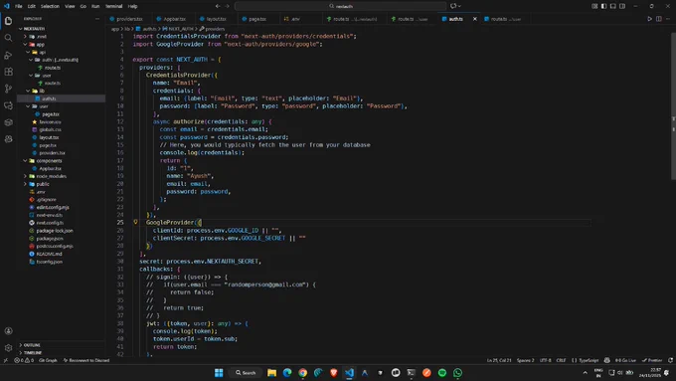Click the Split Editor icon

click(x=659, y=19)
